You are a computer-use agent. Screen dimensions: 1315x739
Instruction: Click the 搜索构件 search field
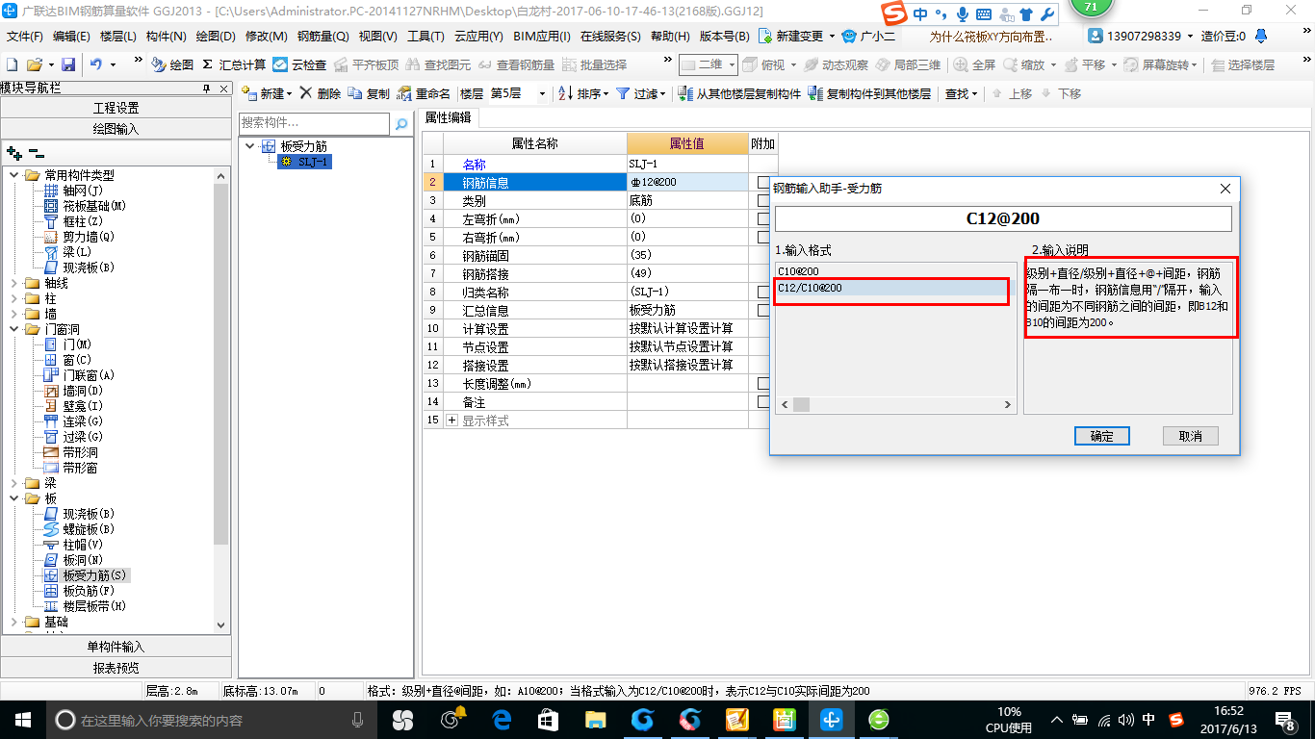click(x=314, y=124)
